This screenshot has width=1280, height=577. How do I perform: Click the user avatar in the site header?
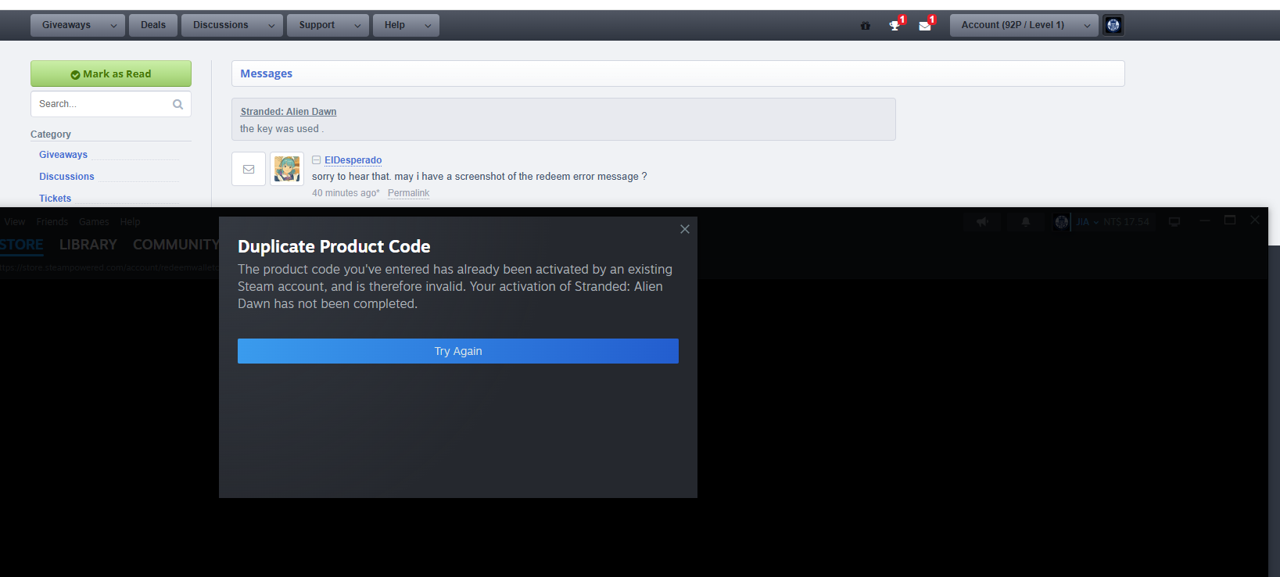pos(1113,25)
